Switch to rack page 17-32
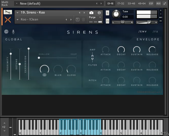Screen dimensions: 169x136 pos(121,3)
